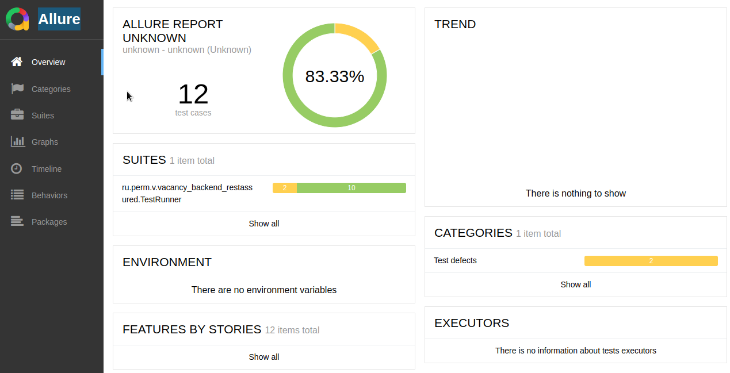Click the SUITES widget heading
This screenshot has width=730, height=373.
(x=144, y=160)
